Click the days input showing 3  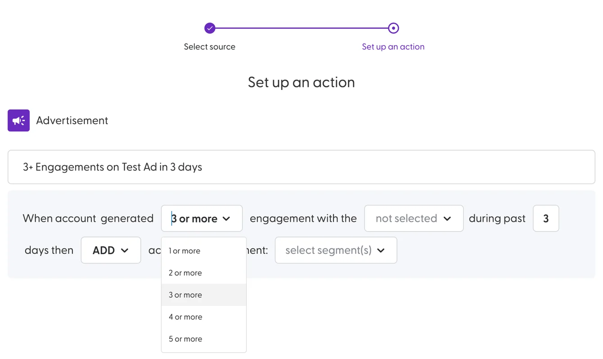click(x=546, y=218)
